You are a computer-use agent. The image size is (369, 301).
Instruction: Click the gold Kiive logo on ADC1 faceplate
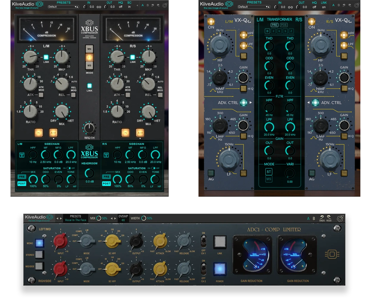coord(332,254)
